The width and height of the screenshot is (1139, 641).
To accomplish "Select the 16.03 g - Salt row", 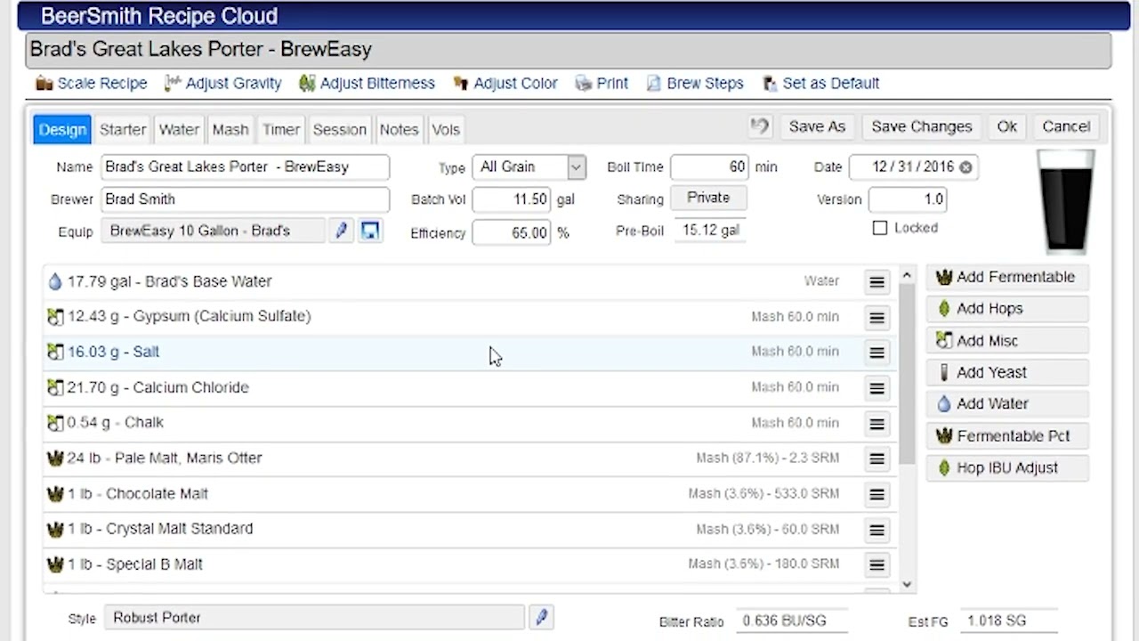I will tap(469, 352).
